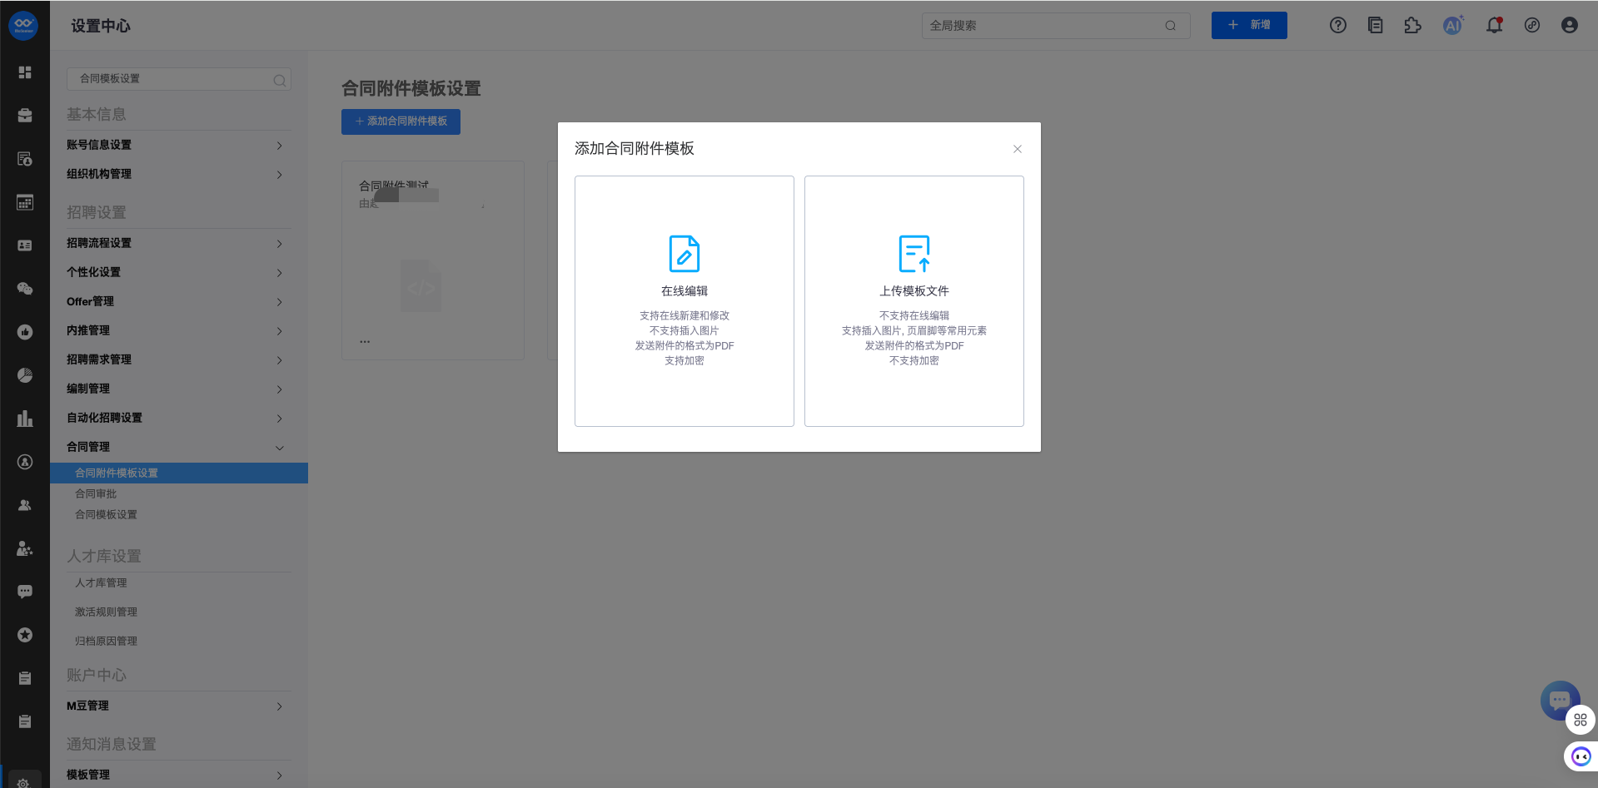Open the speech bubble icon in left rail
This screenshot has height=788, width=1598.
(x=25, y=592)
